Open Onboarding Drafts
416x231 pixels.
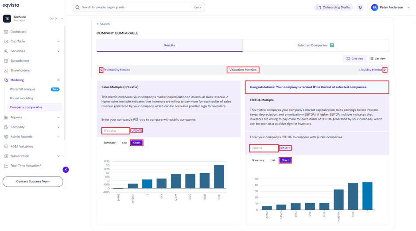(334, 8)
